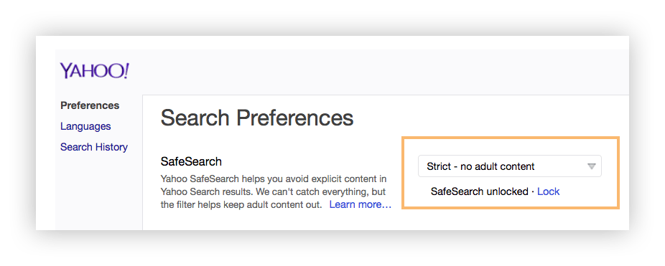Viewport: 665px width, 266px height.
Task: Open the SafeSearch level dropdown
Action: click(510, 166)
